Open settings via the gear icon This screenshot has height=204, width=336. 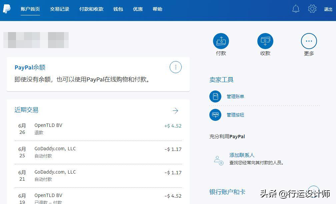pos(312,9)
